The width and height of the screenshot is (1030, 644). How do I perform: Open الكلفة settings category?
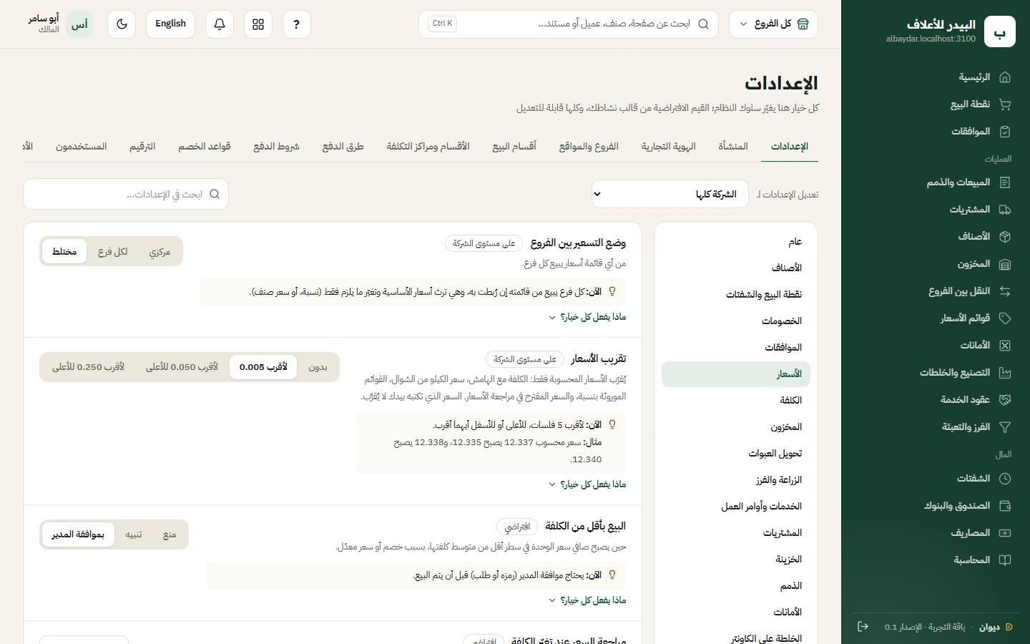(735, 401)
